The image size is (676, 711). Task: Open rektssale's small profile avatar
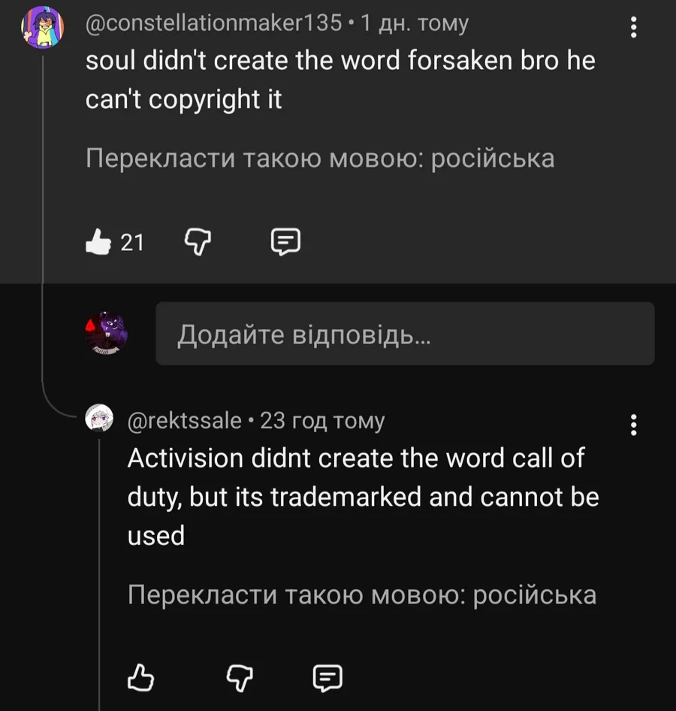tap(100, 419)
